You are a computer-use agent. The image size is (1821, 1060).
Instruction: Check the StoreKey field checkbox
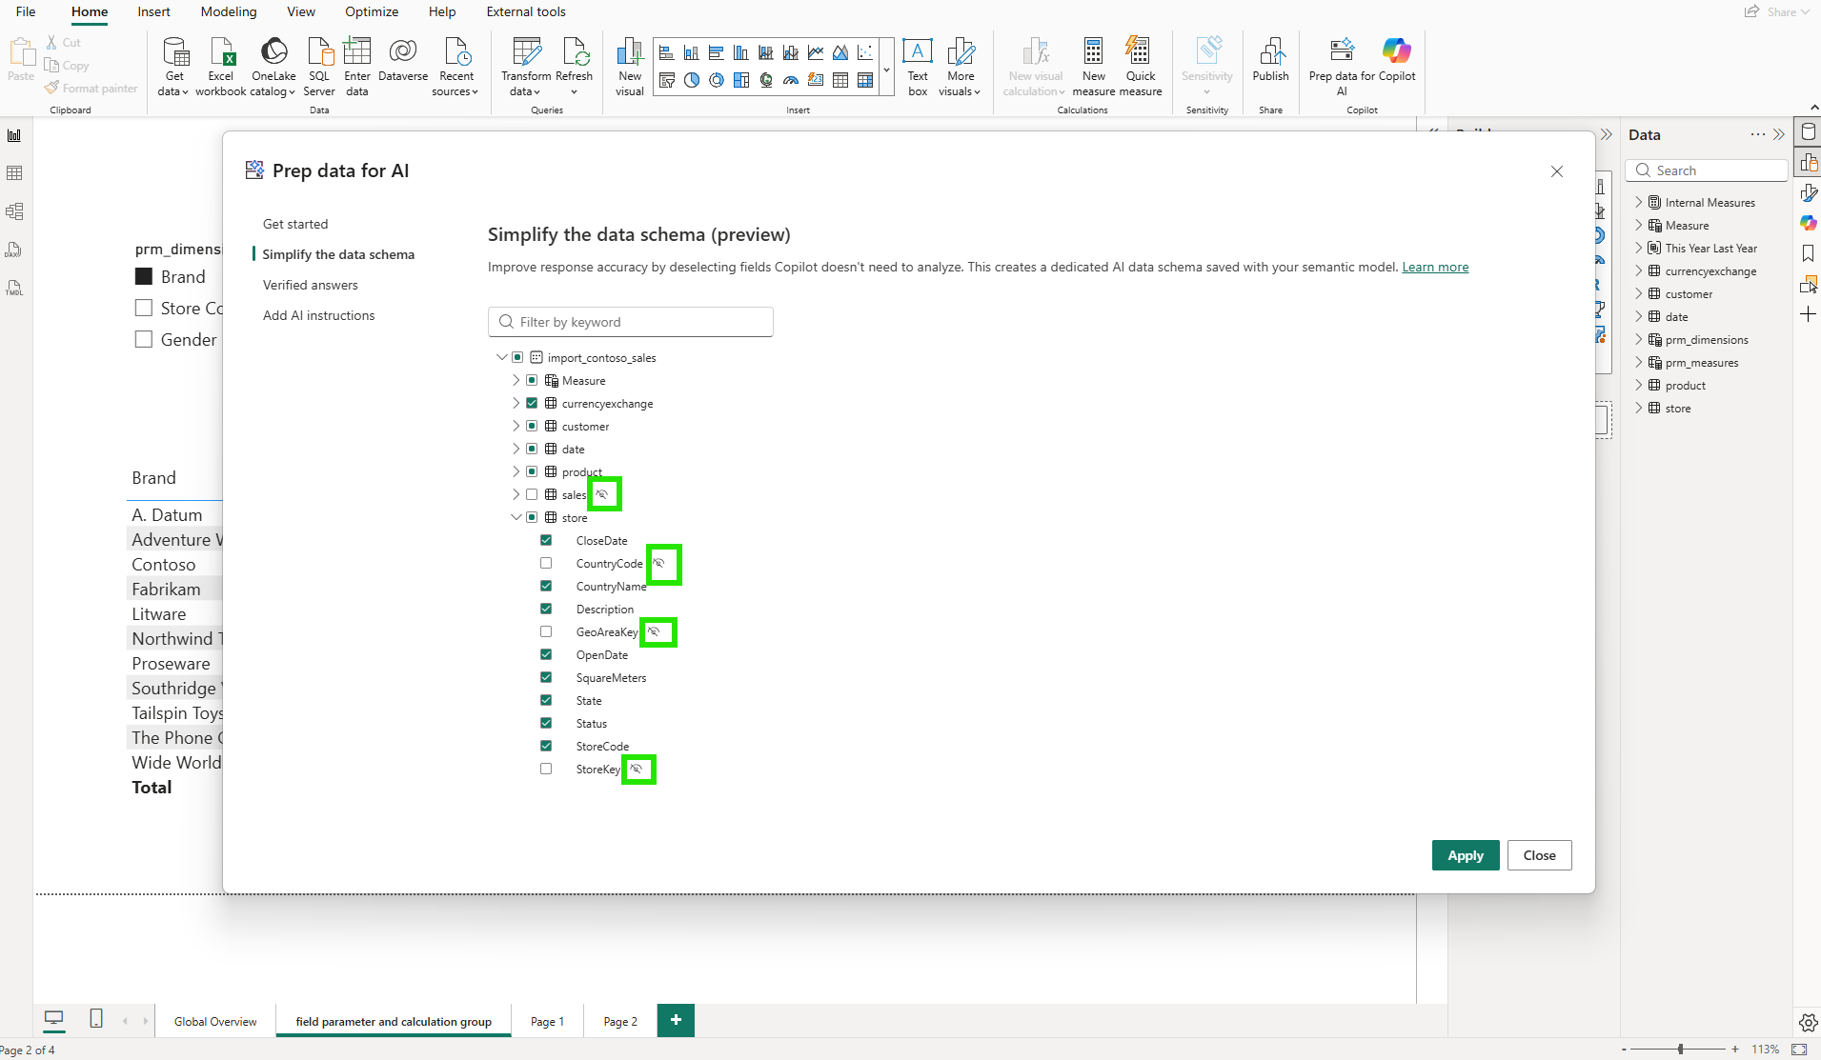tap(546, 769)
